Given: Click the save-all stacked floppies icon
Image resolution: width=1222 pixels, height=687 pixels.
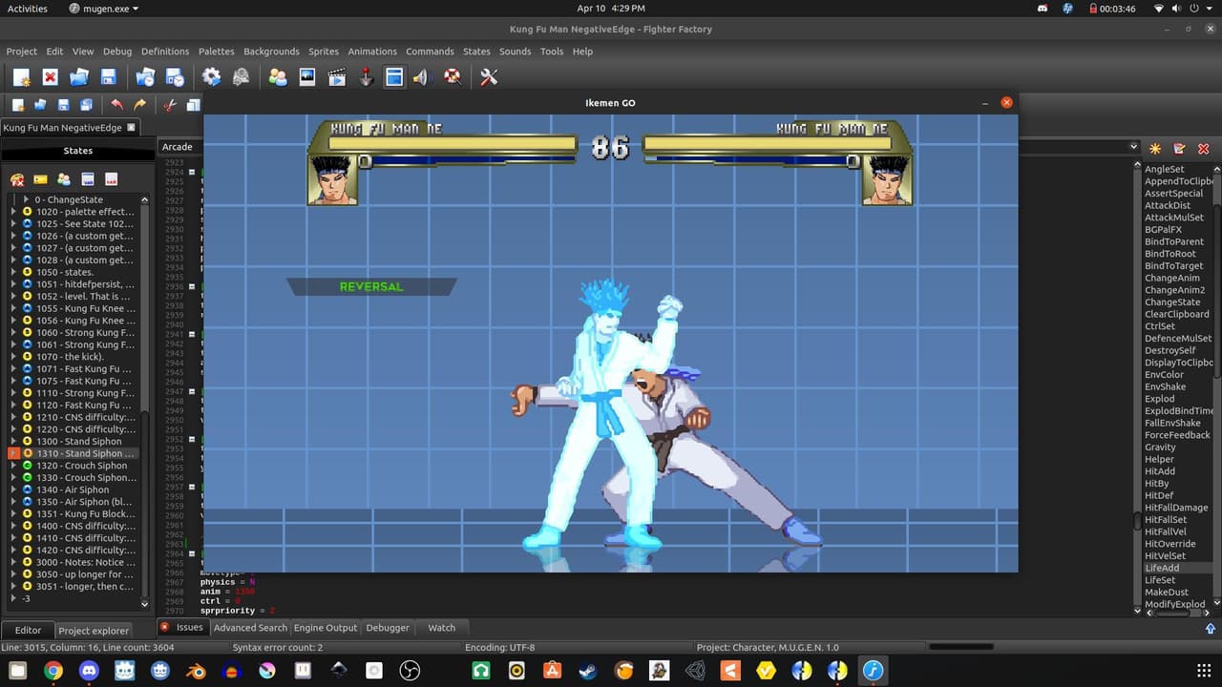Looking at the screenshot, I should [86, 105].
